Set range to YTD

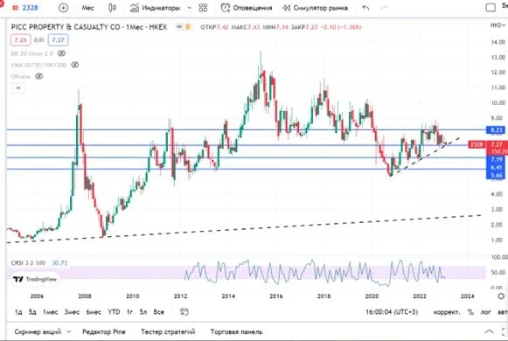[x=114, y=312]
